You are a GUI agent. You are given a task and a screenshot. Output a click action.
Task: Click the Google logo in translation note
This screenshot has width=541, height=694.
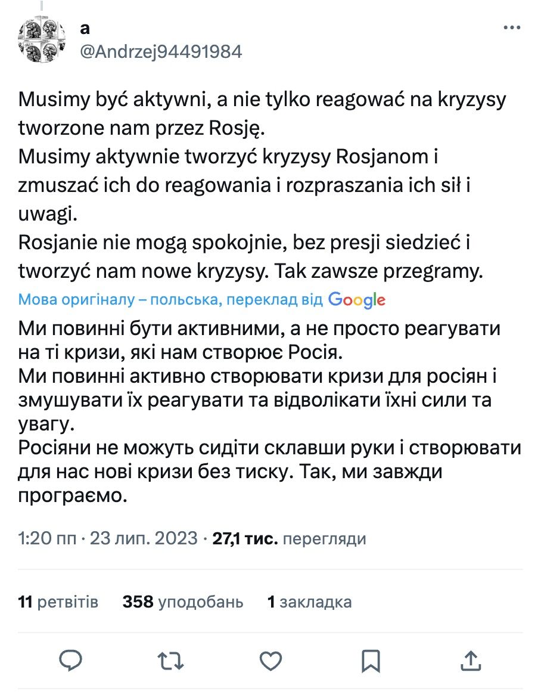(x=356, y=300)
